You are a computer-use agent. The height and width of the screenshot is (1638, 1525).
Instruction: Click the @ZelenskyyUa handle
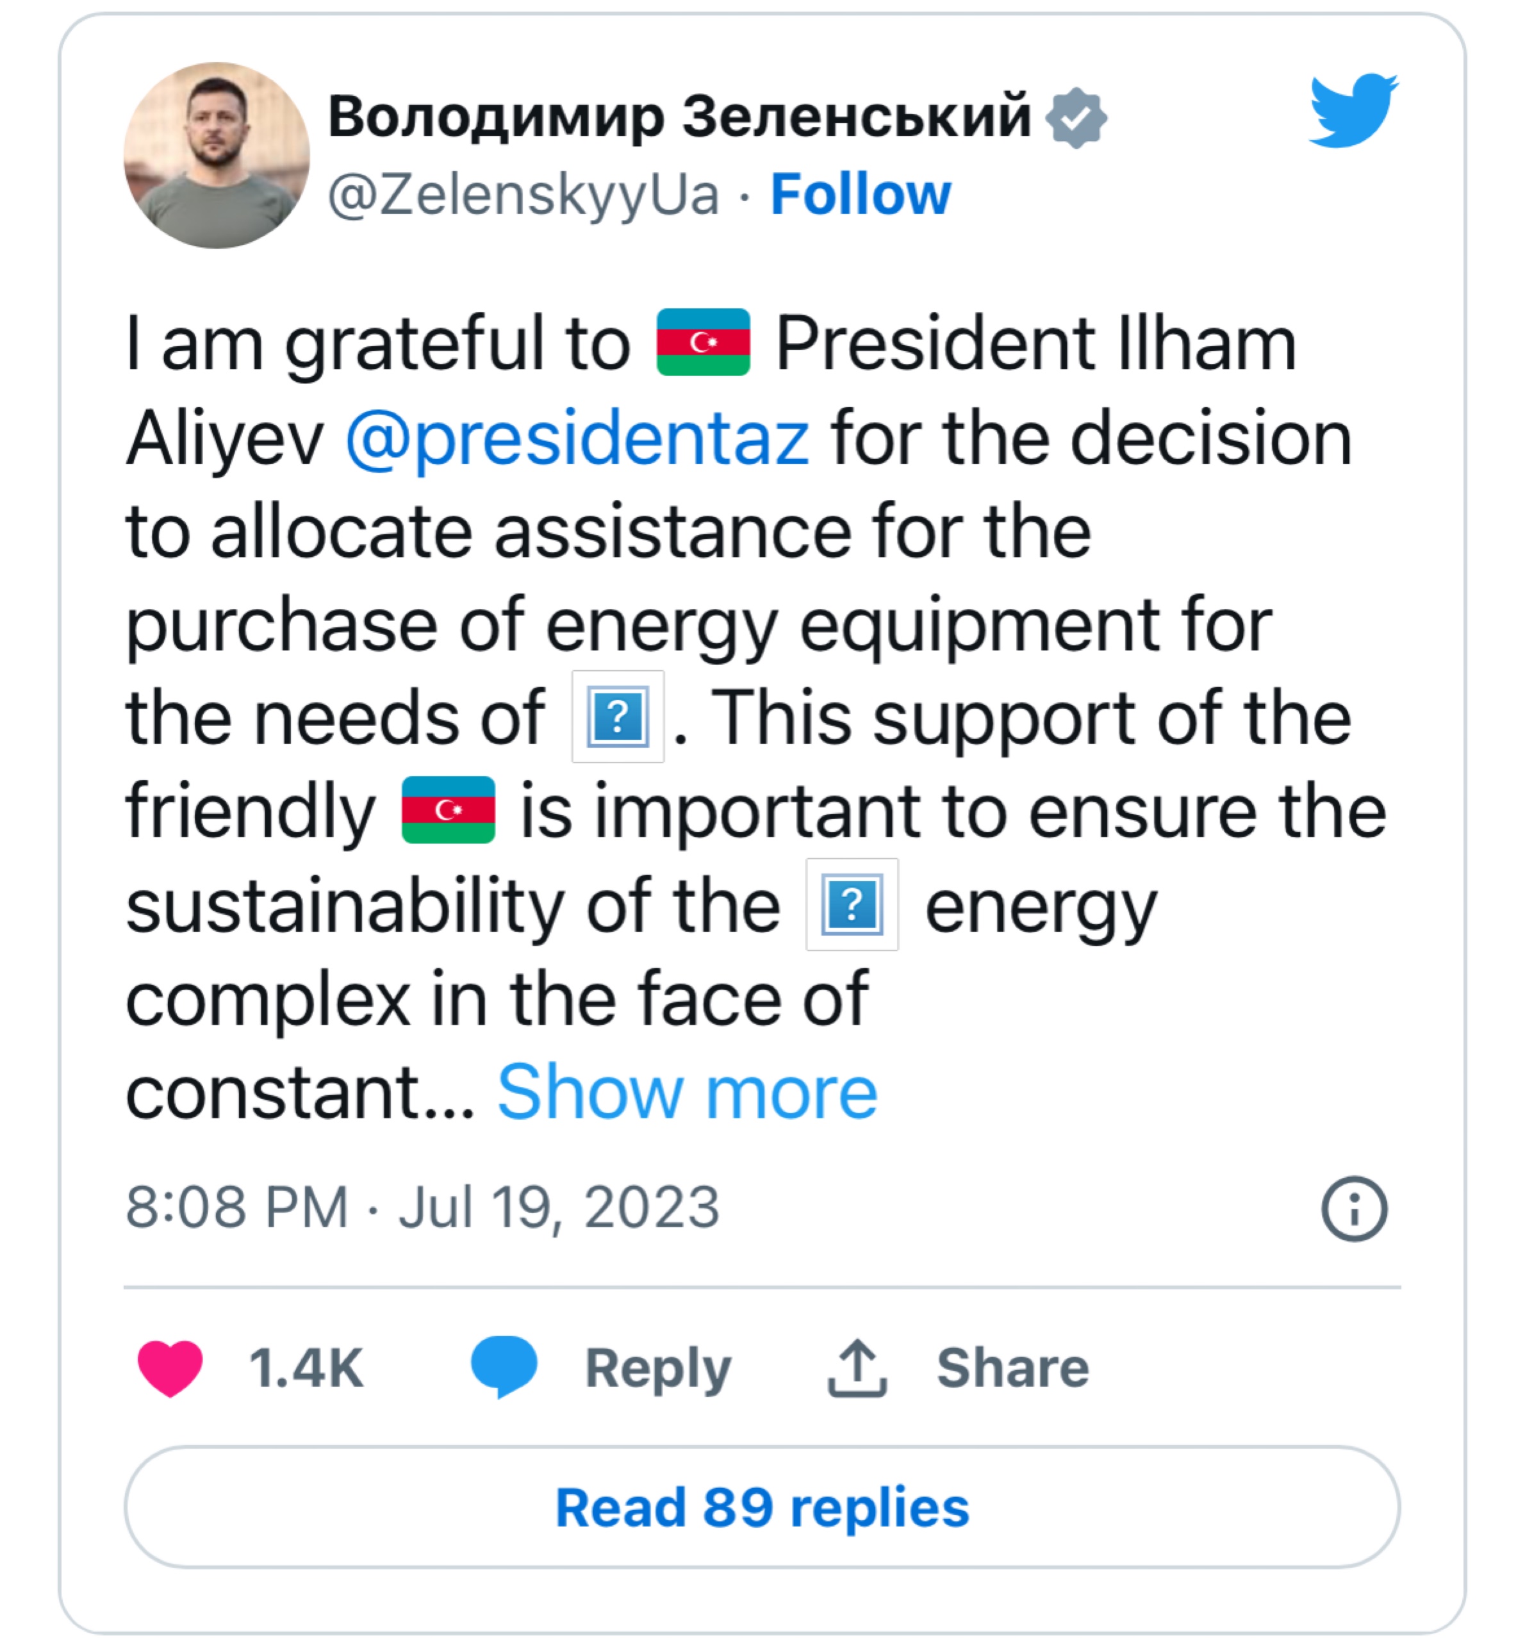(x=523, y=195)
